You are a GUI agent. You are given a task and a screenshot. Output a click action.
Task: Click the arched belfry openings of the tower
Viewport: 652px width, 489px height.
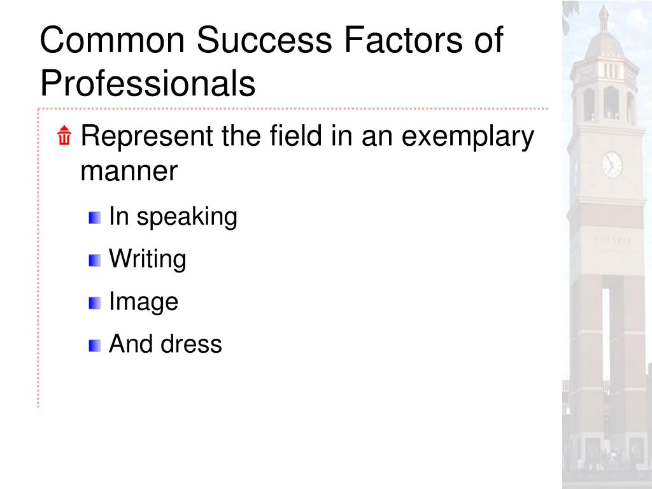[x=608, y=103]
